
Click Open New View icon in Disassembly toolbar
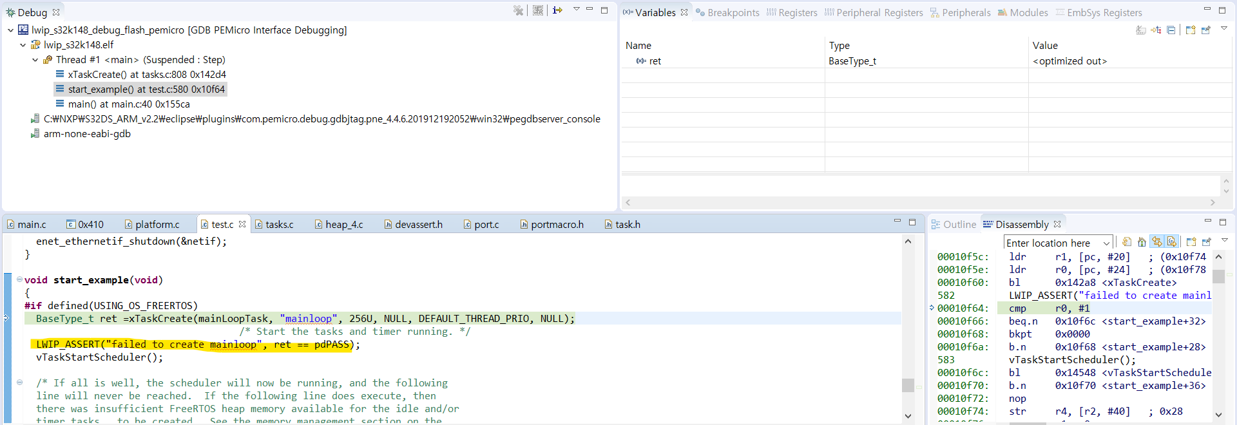[x=1191, y=242]
